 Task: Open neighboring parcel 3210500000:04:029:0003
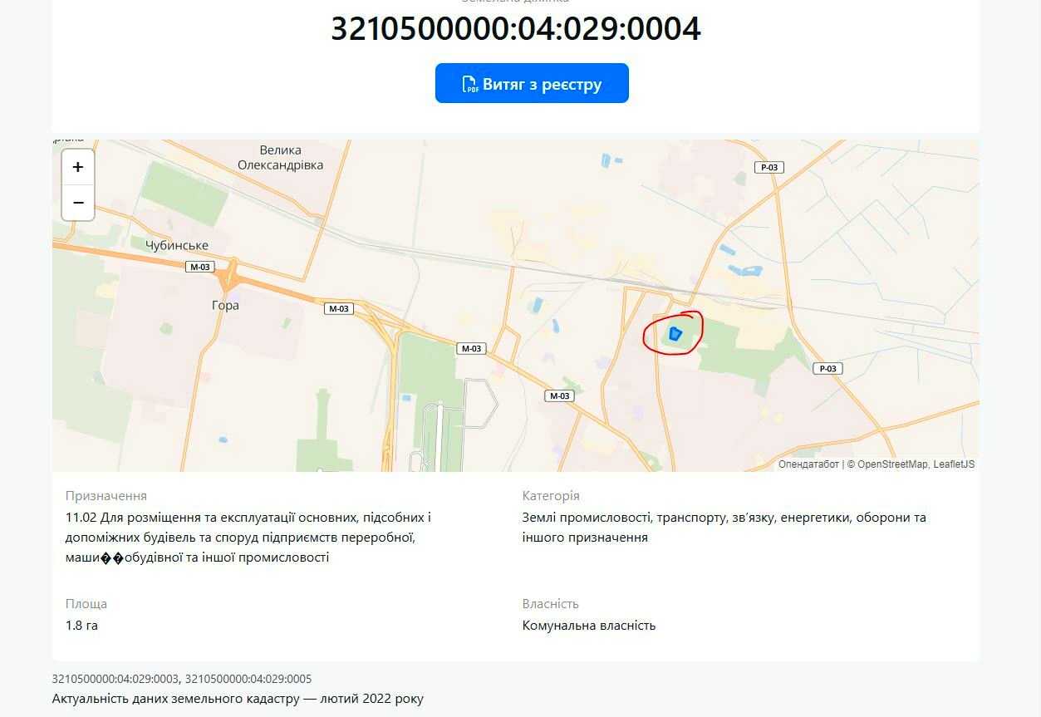[115, 679]
